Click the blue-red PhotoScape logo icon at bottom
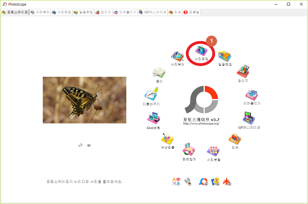Screen dimensions: 308x204 click(x=203, y=182)
